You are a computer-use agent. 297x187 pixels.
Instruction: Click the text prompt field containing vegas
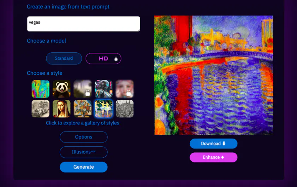[x=84, y=24]
